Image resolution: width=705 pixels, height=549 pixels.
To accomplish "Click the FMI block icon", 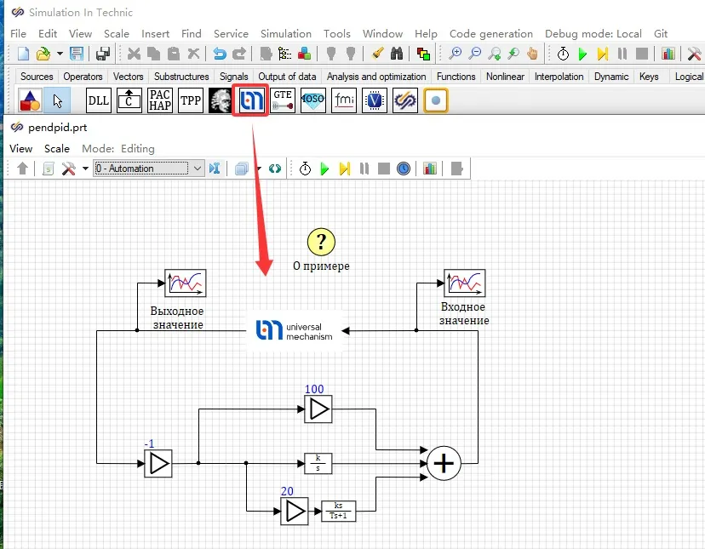I will tap(344, 100).
